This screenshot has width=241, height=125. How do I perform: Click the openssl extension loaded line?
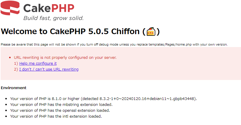[60, 110]
